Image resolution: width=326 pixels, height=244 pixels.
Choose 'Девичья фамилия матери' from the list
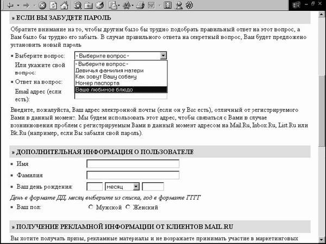click(x=121, y=70)
